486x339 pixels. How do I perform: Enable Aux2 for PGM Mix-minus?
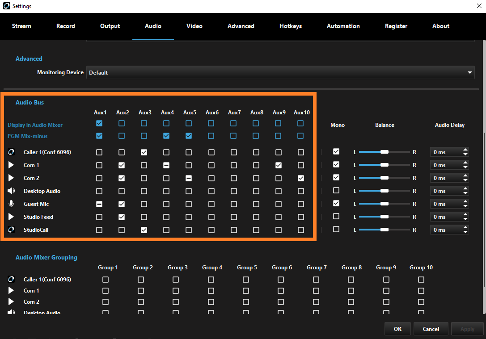pos(122,136)
